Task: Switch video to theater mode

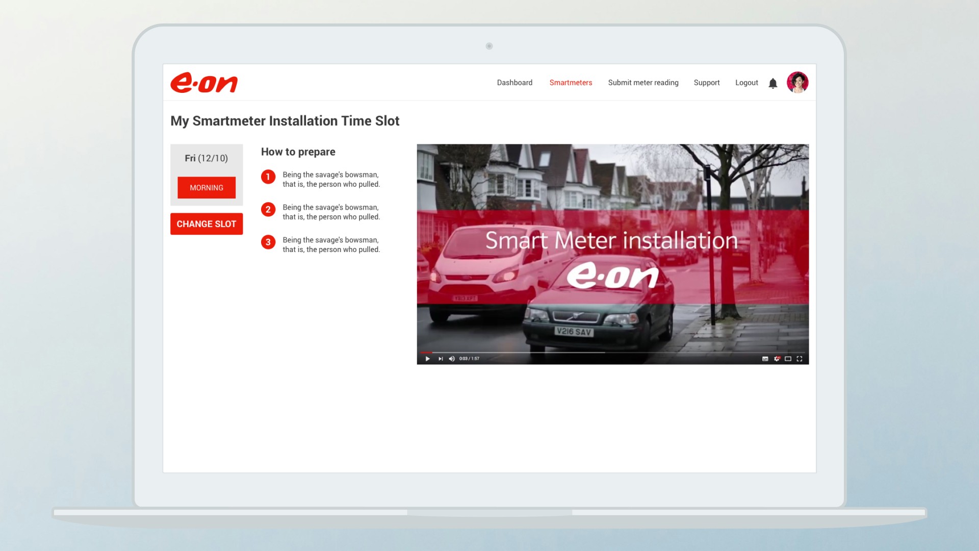Action: 788,359
